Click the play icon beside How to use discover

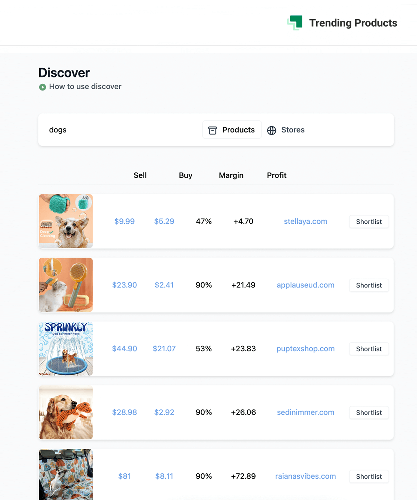coord(42,87)
